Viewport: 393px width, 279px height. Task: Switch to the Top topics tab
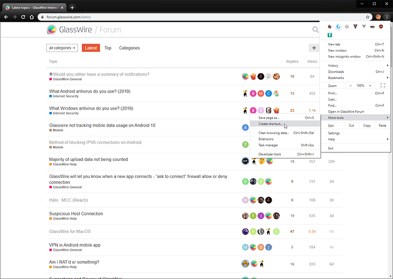pyautogui.click(x=108, y=48)
